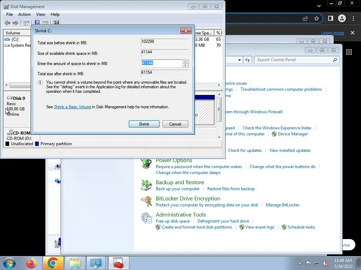Click the Show/Hide Action Pane toolbar icon
This screenshot has width=361, height=270.
point(45,23)
